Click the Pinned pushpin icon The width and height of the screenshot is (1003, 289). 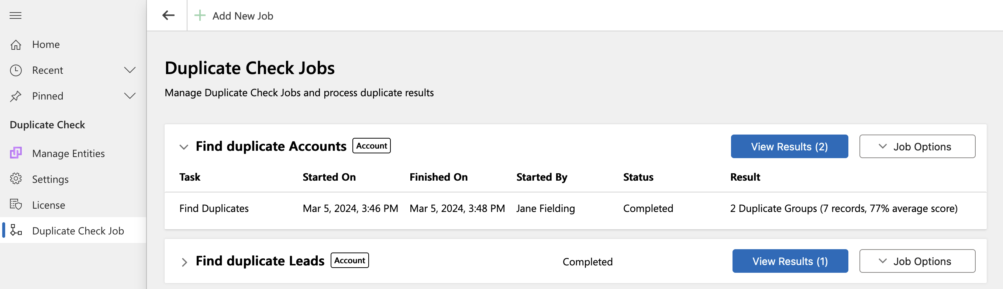coord(15,96)
